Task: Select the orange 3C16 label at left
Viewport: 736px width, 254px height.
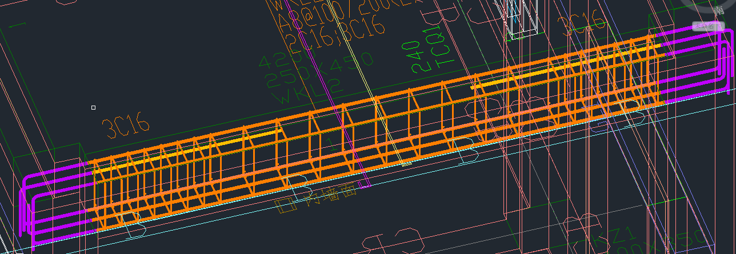Action: (x=125, y=127)
